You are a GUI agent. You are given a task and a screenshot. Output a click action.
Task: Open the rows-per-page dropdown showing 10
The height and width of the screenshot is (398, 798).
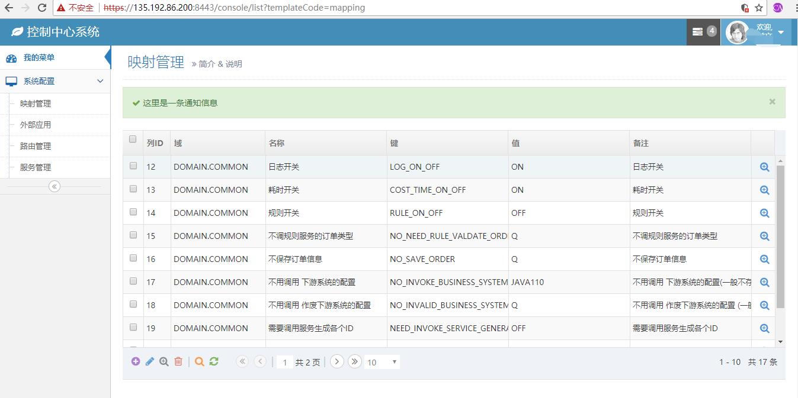point(382,362)
